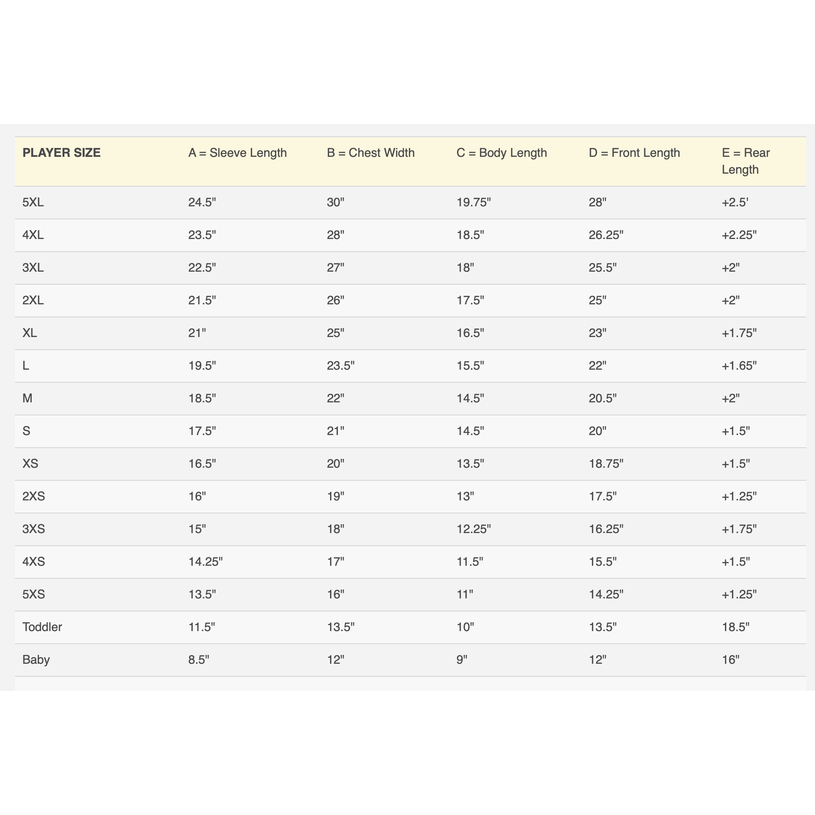Select the A = Sleeve Length header
815x815 pixels.
pyautogui.click(x=237, y=153)
